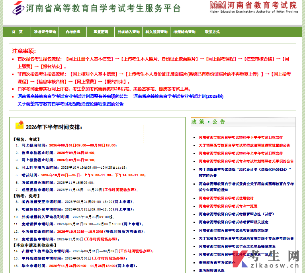Screen dimensions: 305x273
Task: Open 河南省高等教育自学考试专业一览表 link
Action: pos(228,206)
